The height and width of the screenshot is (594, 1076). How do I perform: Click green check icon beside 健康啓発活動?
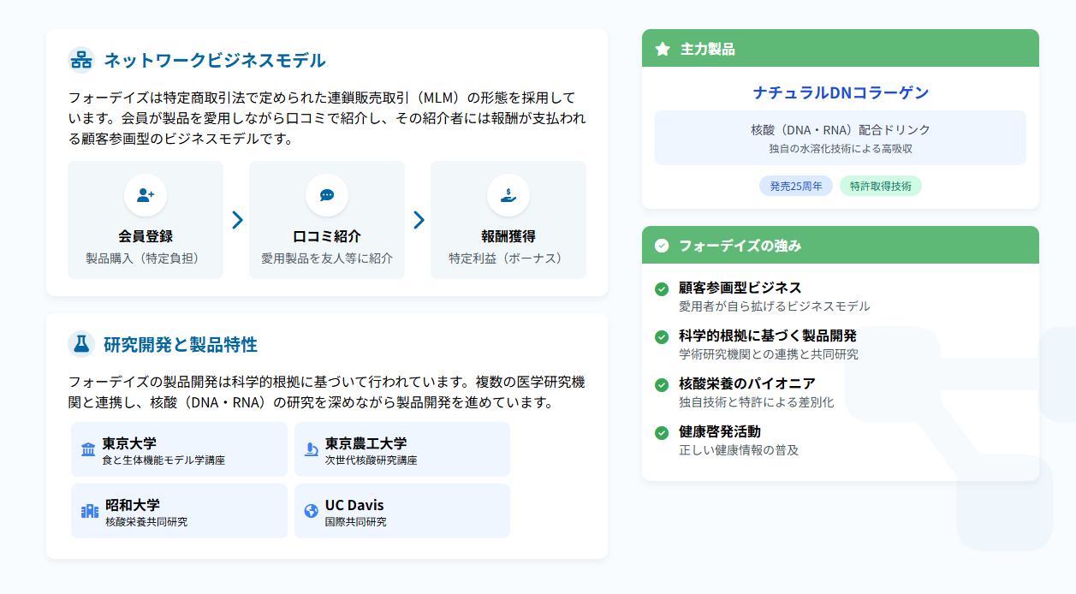[662, 433]
